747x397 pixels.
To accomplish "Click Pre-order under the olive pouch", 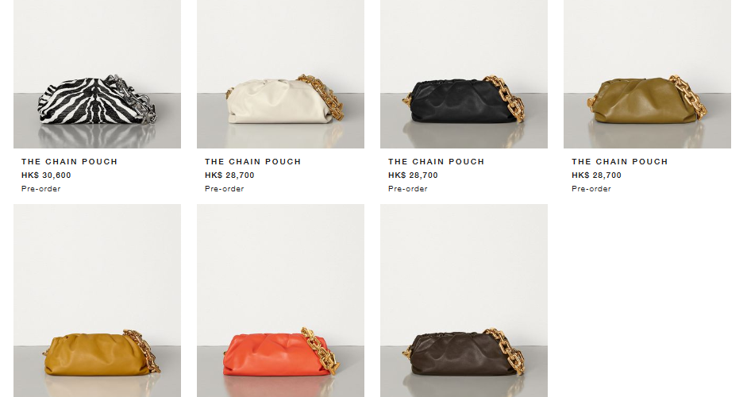I will [591, 189].
